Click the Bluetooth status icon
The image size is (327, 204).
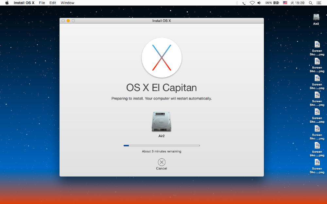click(237, 3)
